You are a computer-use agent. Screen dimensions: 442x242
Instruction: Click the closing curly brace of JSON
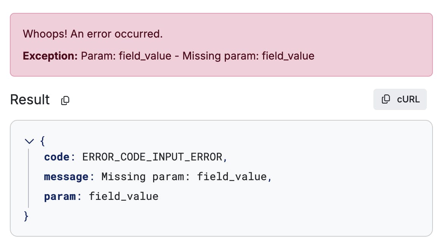26,216
